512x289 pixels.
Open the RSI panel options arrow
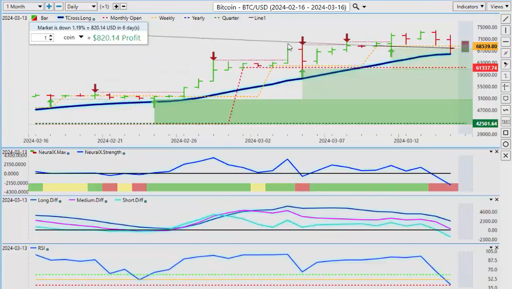491,248
